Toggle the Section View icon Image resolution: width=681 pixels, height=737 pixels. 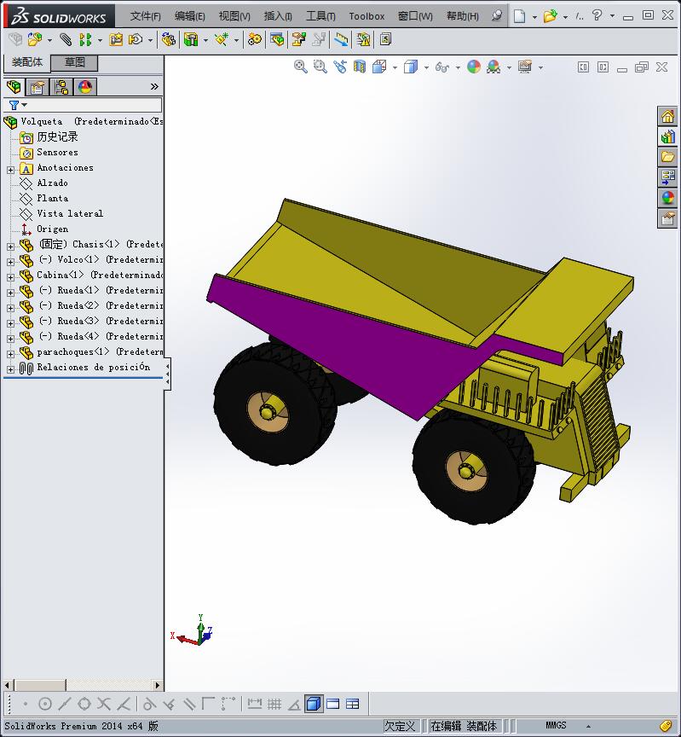point(360,67)
